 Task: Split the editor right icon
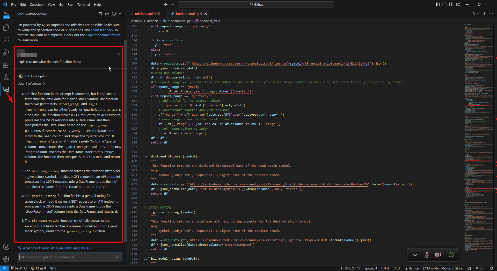(484, 14)
